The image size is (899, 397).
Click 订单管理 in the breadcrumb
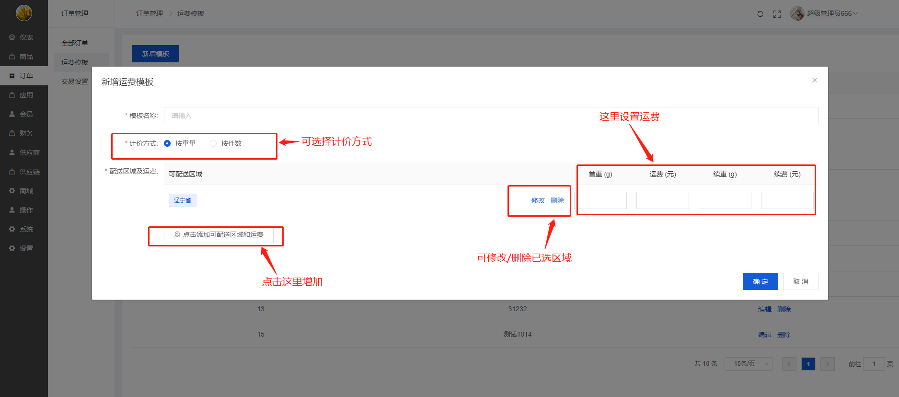click(150, 13)
